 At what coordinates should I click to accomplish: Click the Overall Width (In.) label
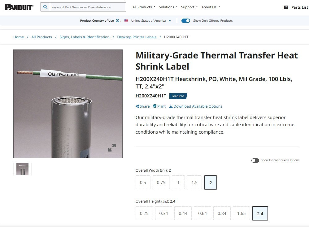(153, 170)
